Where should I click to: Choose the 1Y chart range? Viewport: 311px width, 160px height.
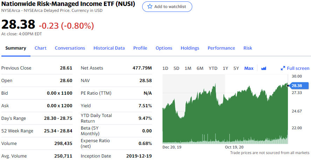click(225, 68)
